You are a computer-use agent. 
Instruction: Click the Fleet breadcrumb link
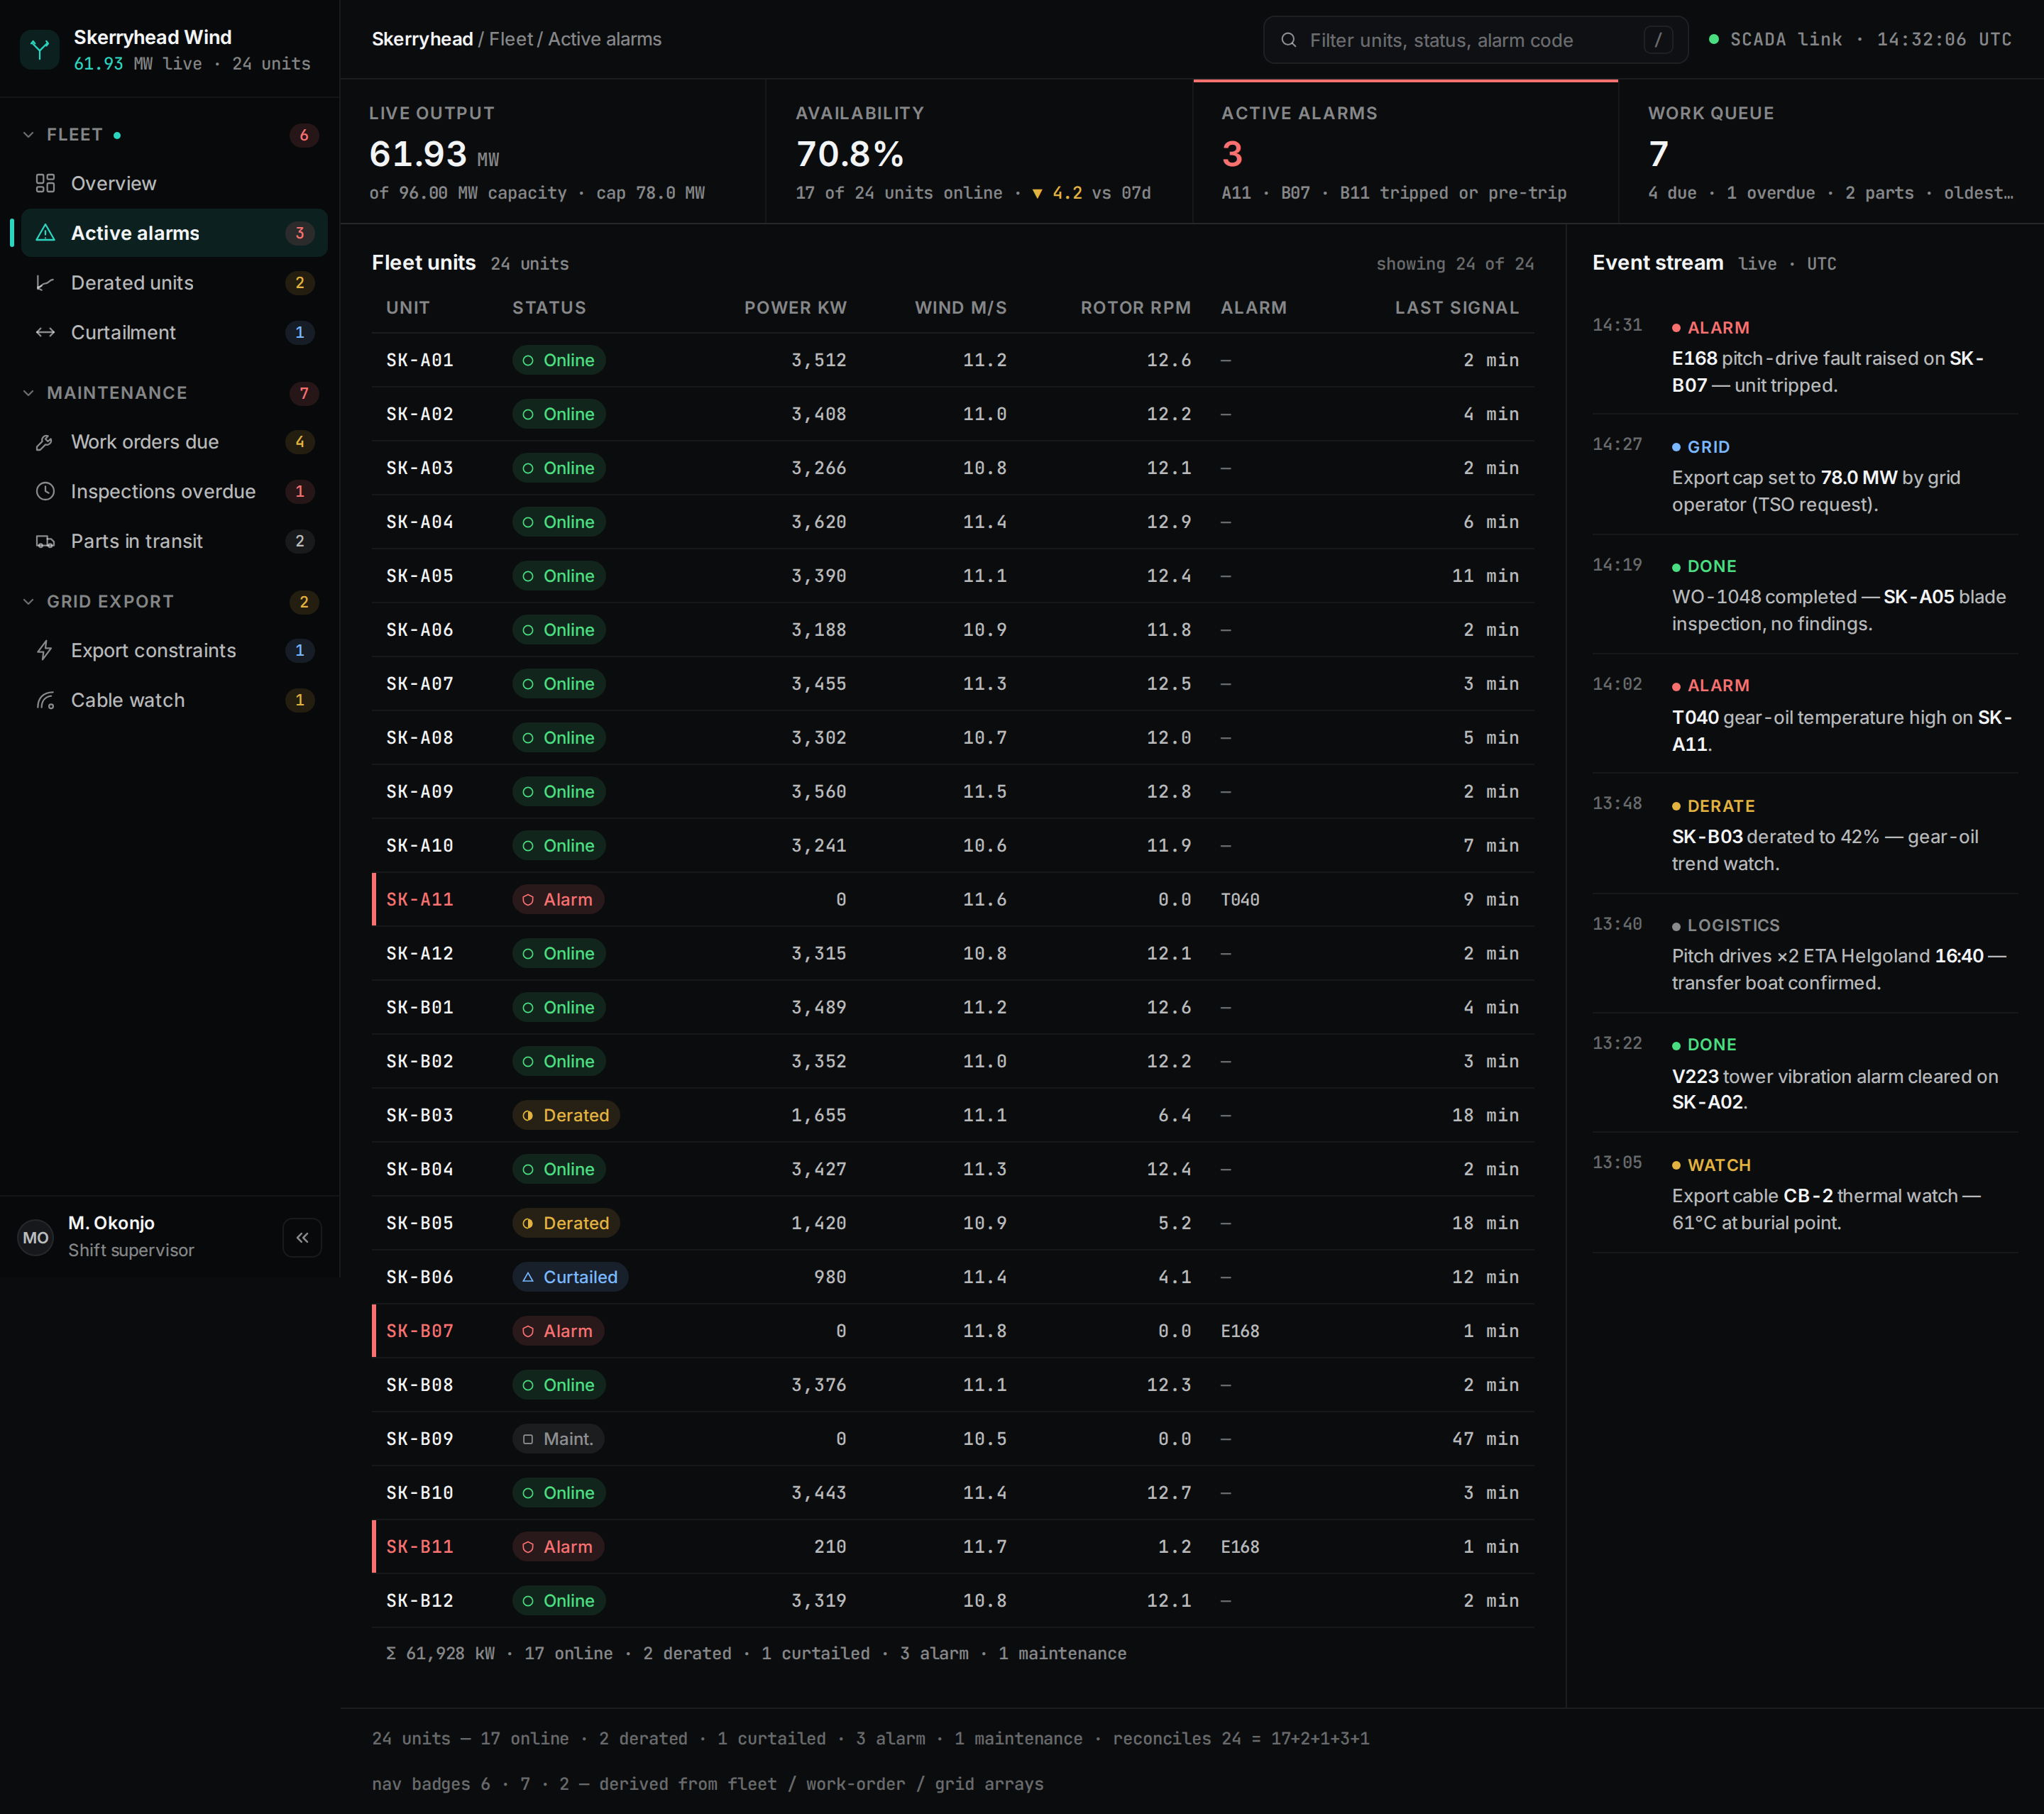pos(511,39)
